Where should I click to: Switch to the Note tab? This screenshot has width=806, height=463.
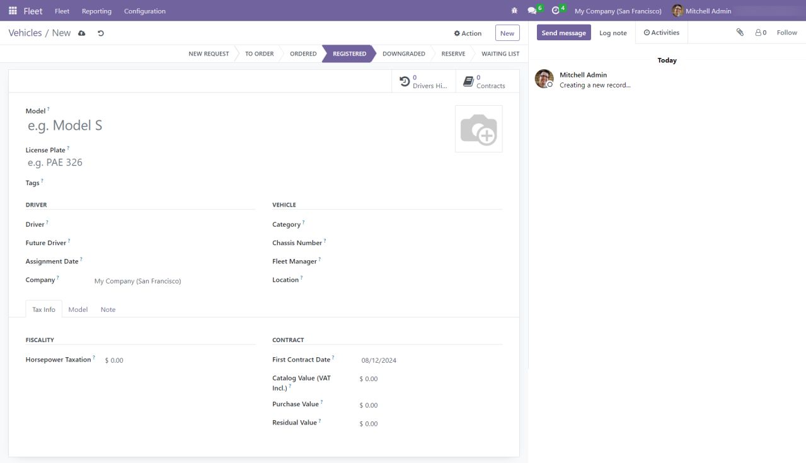pyautogui.click(x=108, y=309)
